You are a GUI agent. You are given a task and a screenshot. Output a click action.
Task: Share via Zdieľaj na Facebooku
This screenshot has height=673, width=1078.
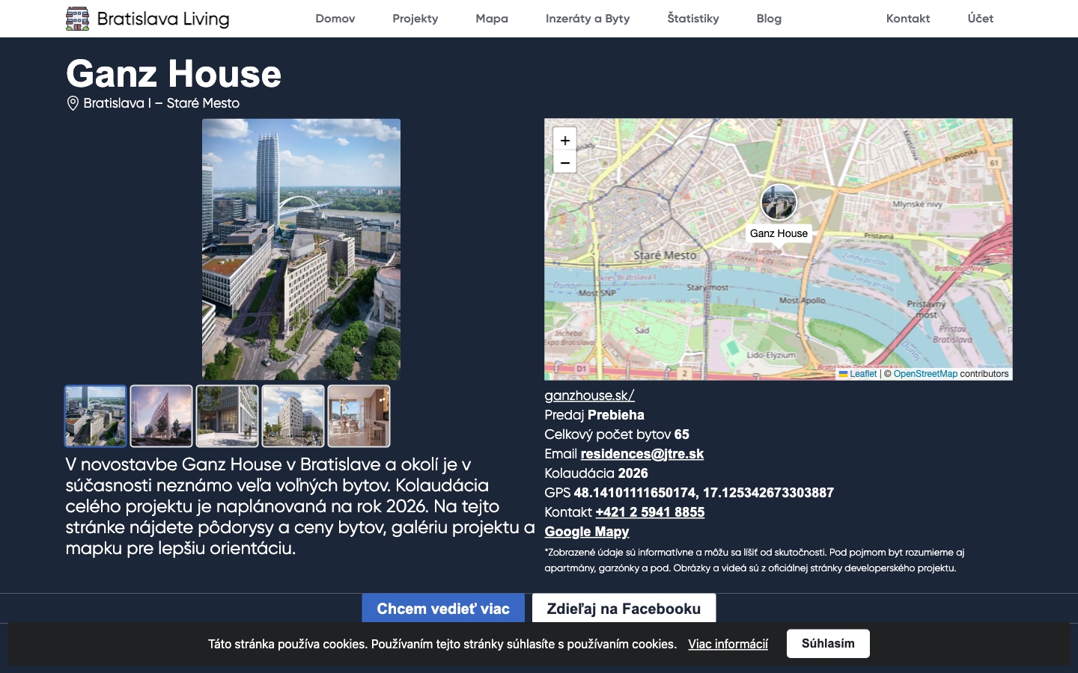tap(624, 608)
